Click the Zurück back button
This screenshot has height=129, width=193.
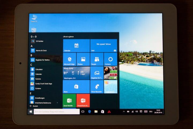pos(34,106)
